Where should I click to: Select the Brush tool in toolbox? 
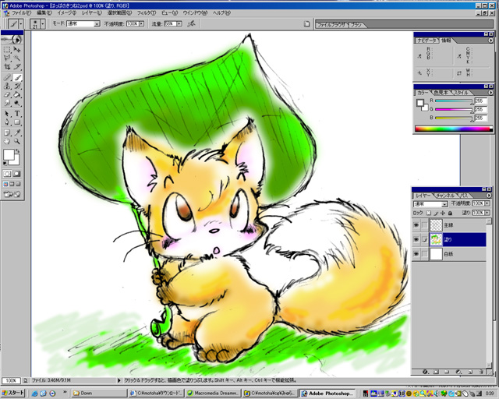click(17, 77)
